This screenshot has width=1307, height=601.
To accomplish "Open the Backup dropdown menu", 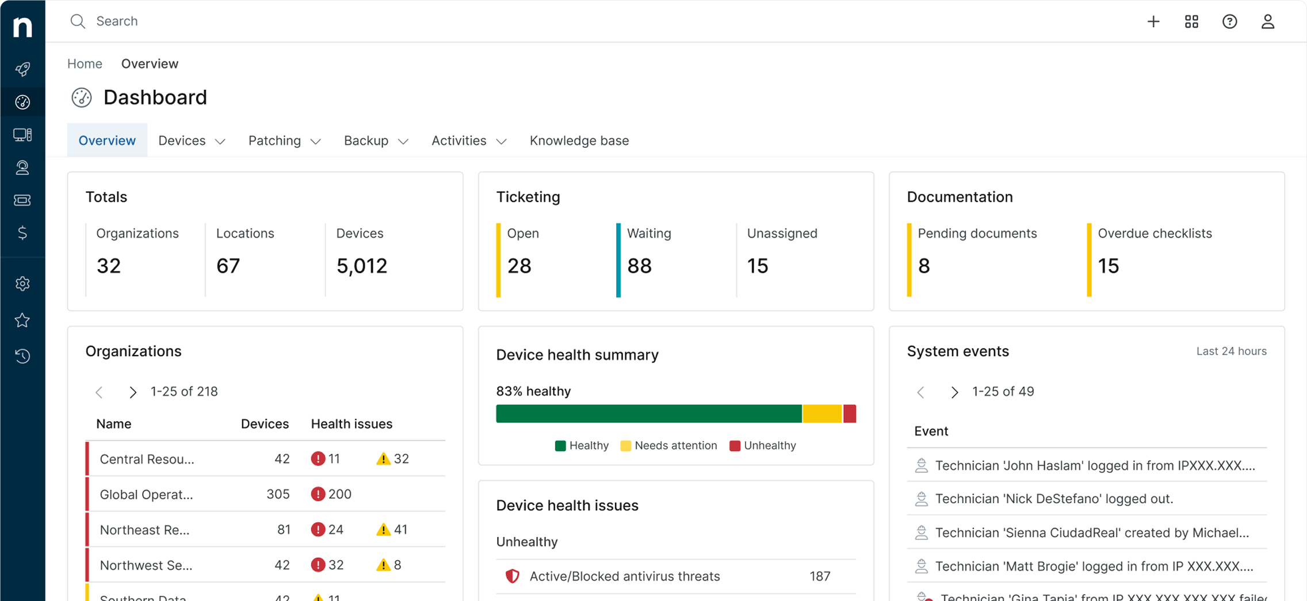I will 375,140.
